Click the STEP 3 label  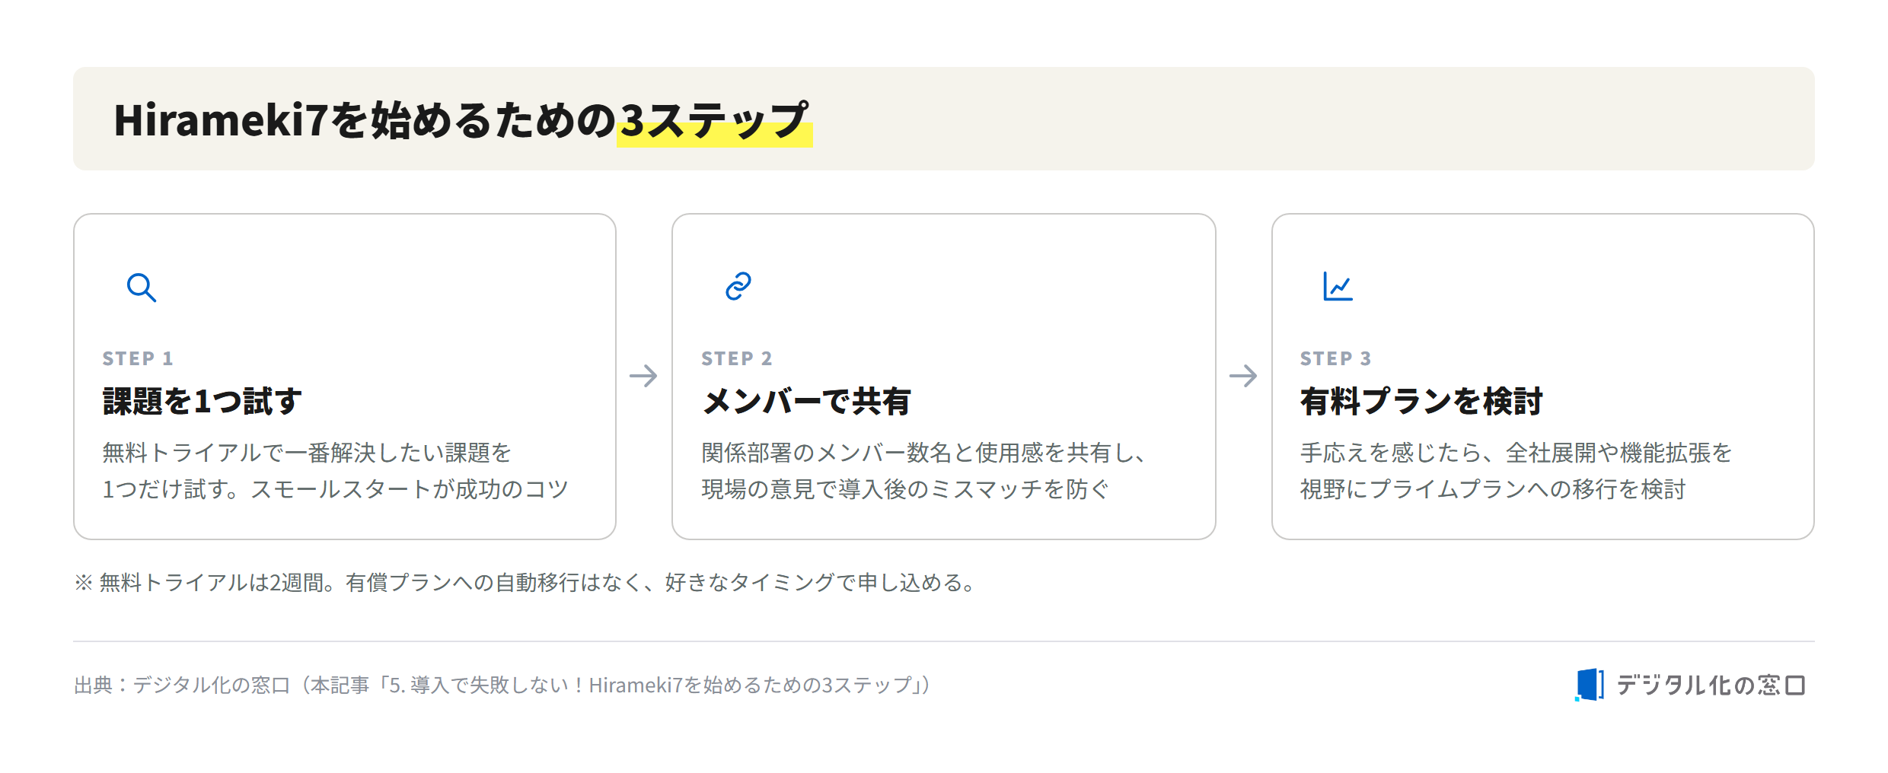point(1336,358)
